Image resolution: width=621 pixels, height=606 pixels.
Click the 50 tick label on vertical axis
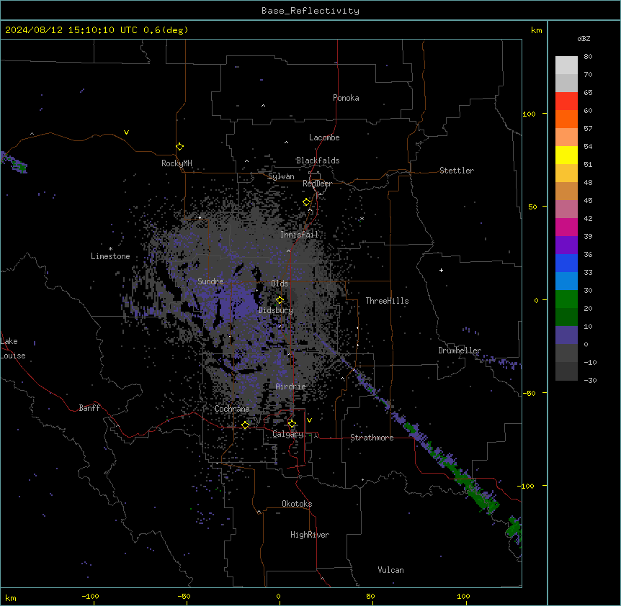[x=532, y=207]
